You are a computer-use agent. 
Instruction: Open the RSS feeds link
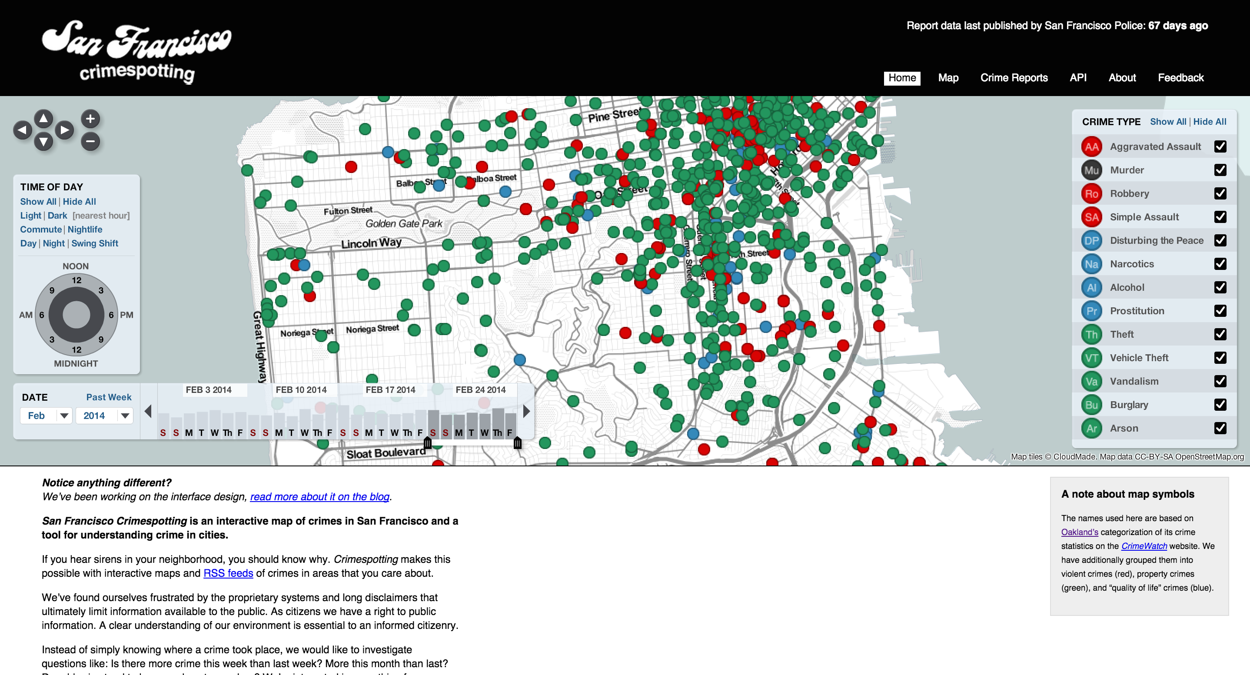(x=228, y=573)
